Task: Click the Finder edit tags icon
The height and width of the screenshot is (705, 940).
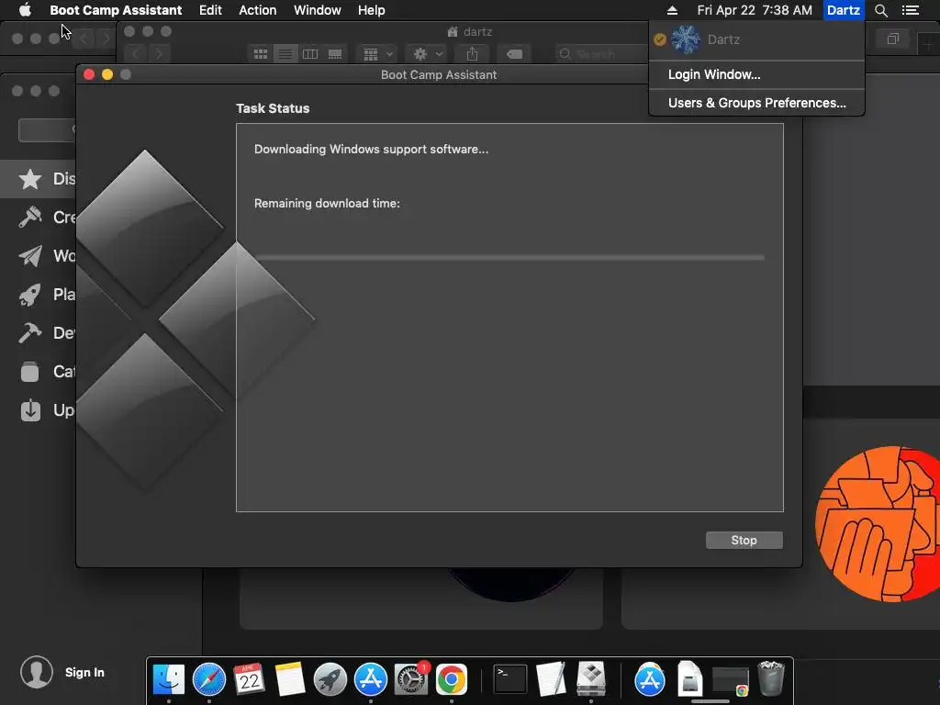Action: pos(514,54)
